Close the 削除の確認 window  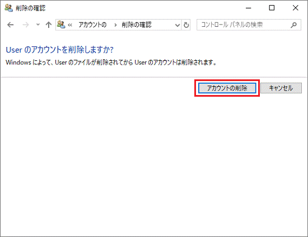tap(296, 8)
